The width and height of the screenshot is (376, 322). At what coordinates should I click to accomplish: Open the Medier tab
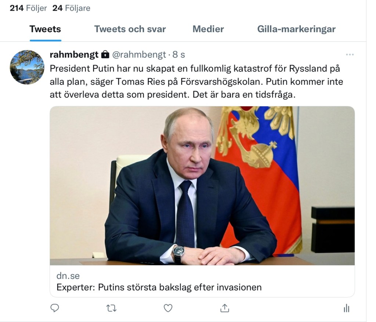(208, 29)
